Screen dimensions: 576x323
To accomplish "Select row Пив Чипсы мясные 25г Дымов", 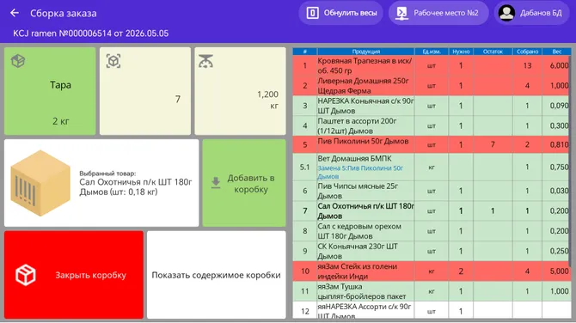I will point(432,191).
